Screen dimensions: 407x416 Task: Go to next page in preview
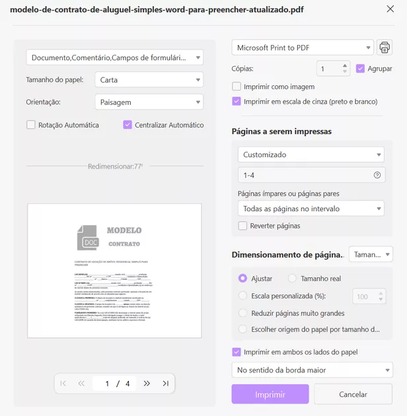coord(147,383)
